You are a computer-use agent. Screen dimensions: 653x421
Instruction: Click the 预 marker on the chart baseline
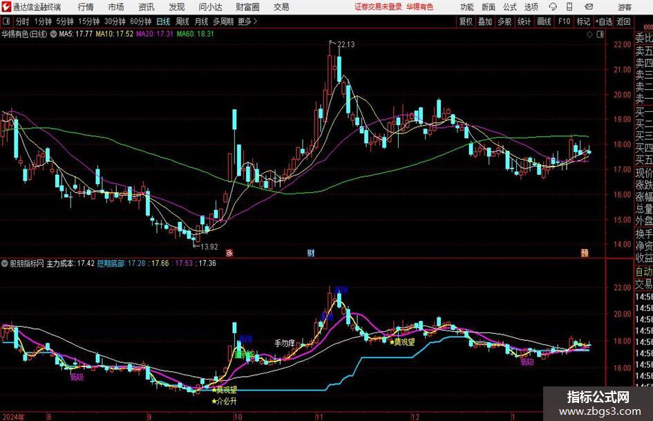[585, 252]
